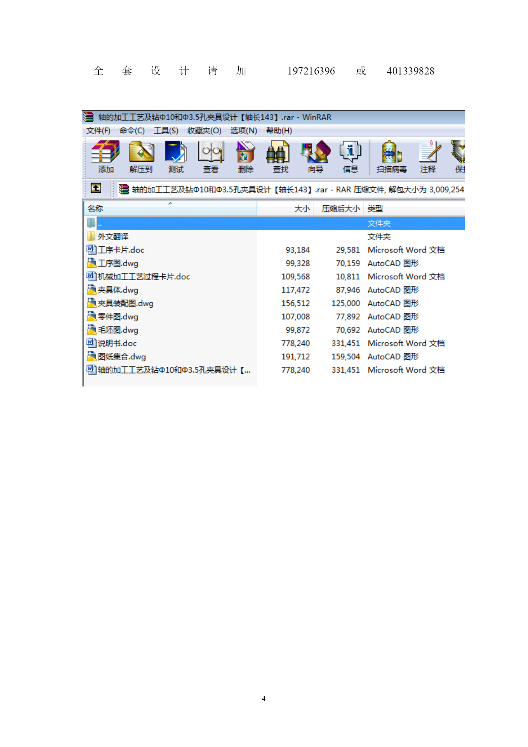Click the WinRAR title bar books icon
The height and width of the screenshot is (747, 528).
[x=88, y=117]
